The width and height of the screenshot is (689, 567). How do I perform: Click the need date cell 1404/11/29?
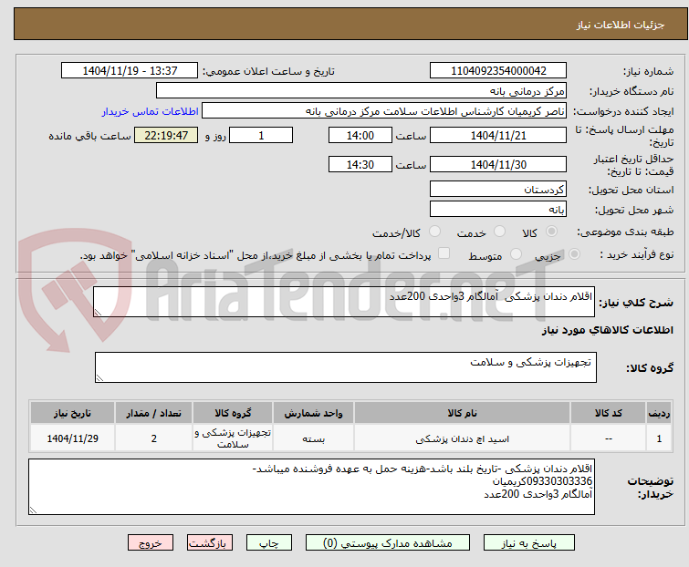72,438
